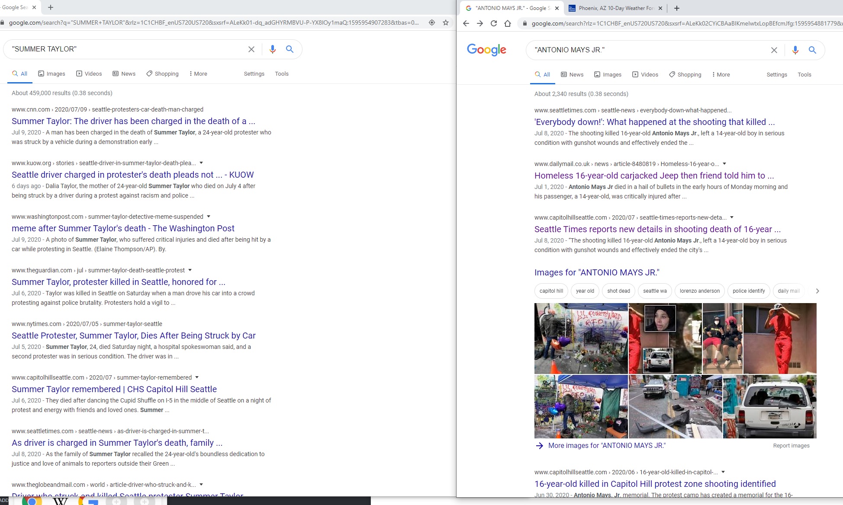843x505 pixels.
Task: Expand the dropdown arrow beside the dailymail.co.uk result
Action: [x=724, y=164]
